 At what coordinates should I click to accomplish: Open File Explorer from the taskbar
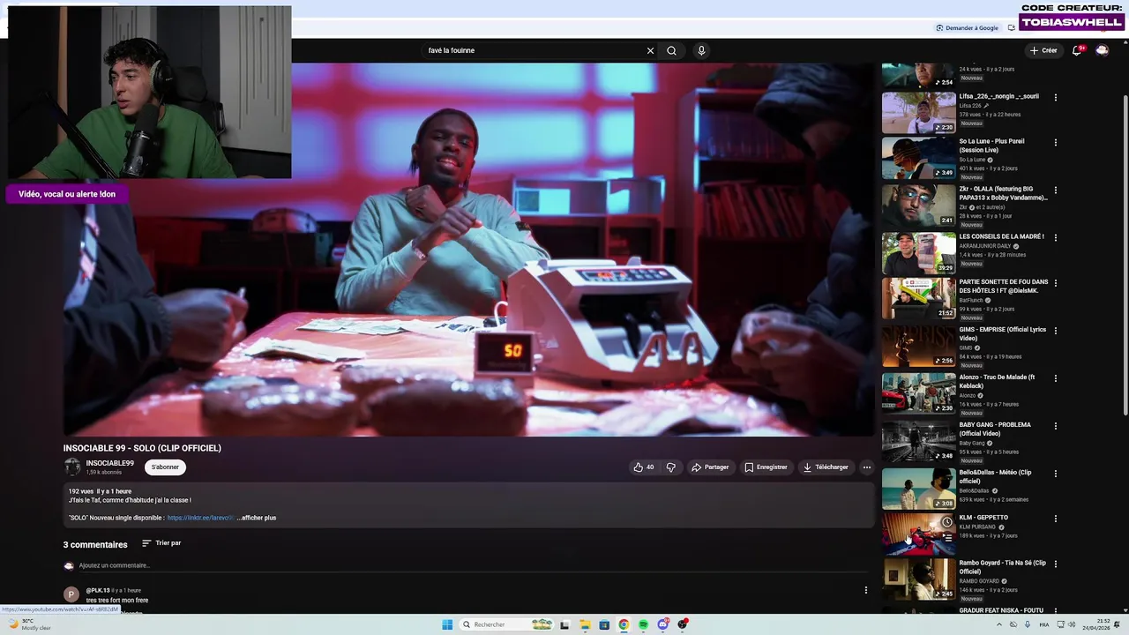click(585, 624)
